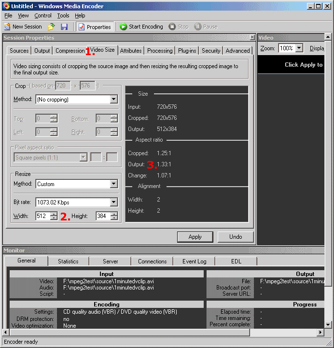This screenshot has height=348, width=334.
Task: Expand the Crop Method dropdown
Action: (114, 99)
